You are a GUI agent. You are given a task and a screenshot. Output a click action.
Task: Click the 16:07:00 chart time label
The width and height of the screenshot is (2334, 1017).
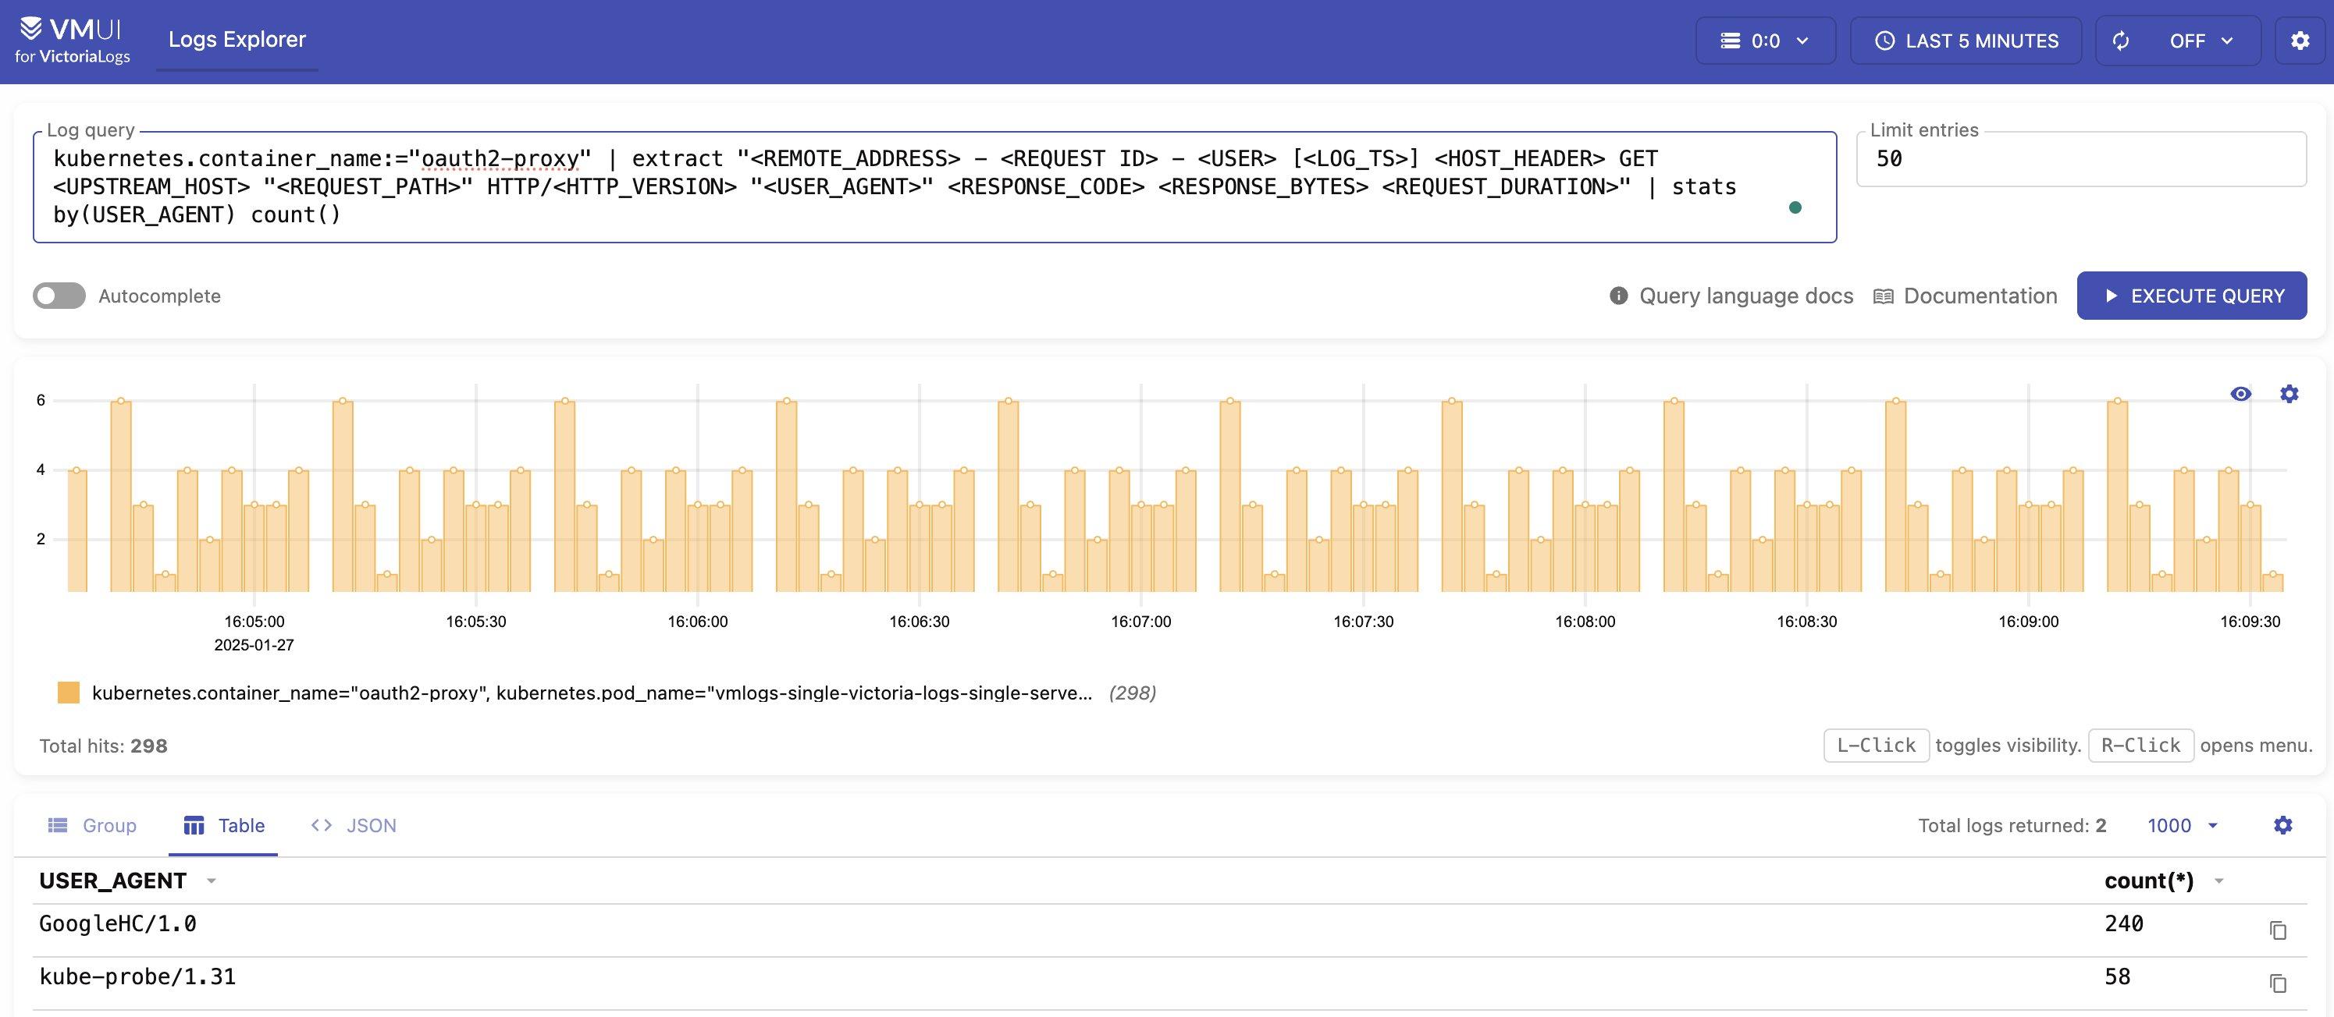coord(1140,622)
